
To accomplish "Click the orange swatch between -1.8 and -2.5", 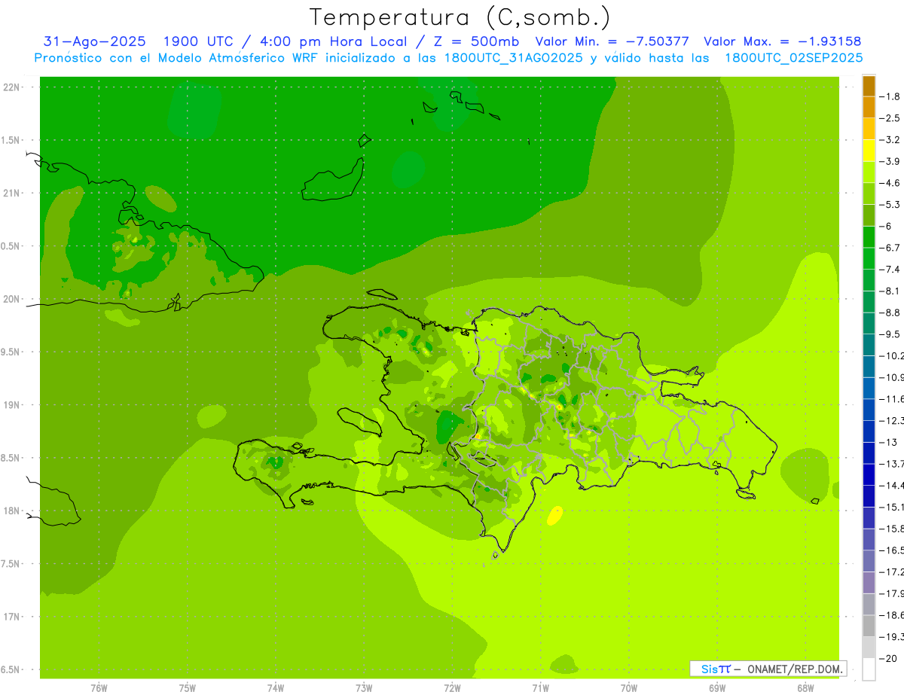I will click(869, 108).
